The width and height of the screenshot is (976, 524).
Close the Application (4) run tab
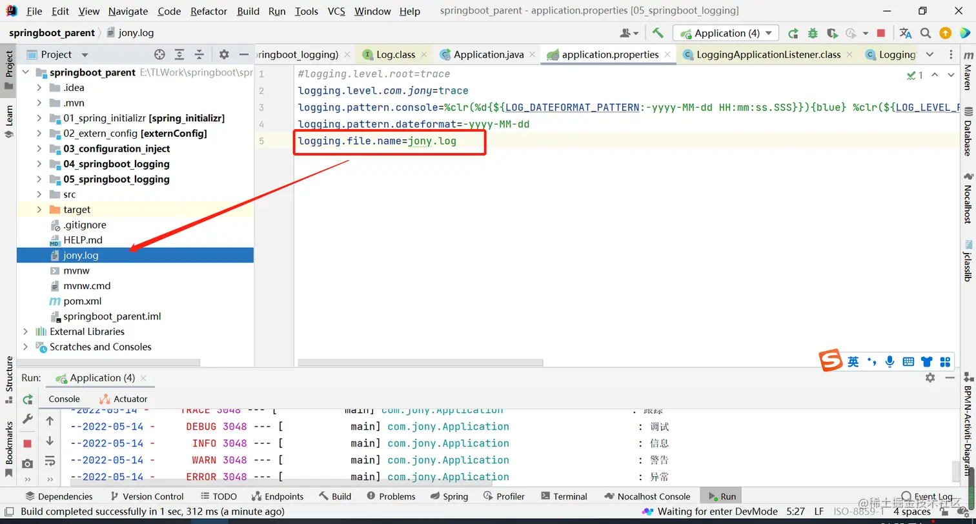[x=143, y=378]
